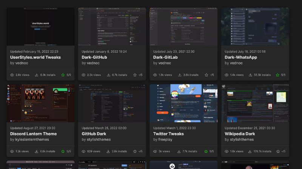This screenshot has width=302, height=169.
Task: Open the GitHub Dark preview thumbnail
Action: pyautogui.click(x=112, y=103)
